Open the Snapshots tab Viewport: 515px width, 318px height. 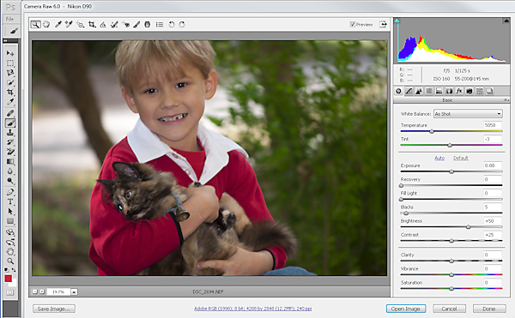490,91
